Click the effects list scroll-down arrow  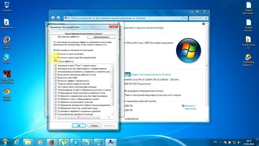pyautogui.click(x=113, y=114)
